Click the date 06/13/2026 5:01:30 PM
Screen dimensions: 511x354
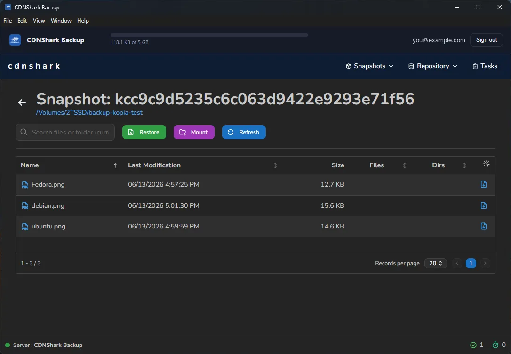click(164, 205)
